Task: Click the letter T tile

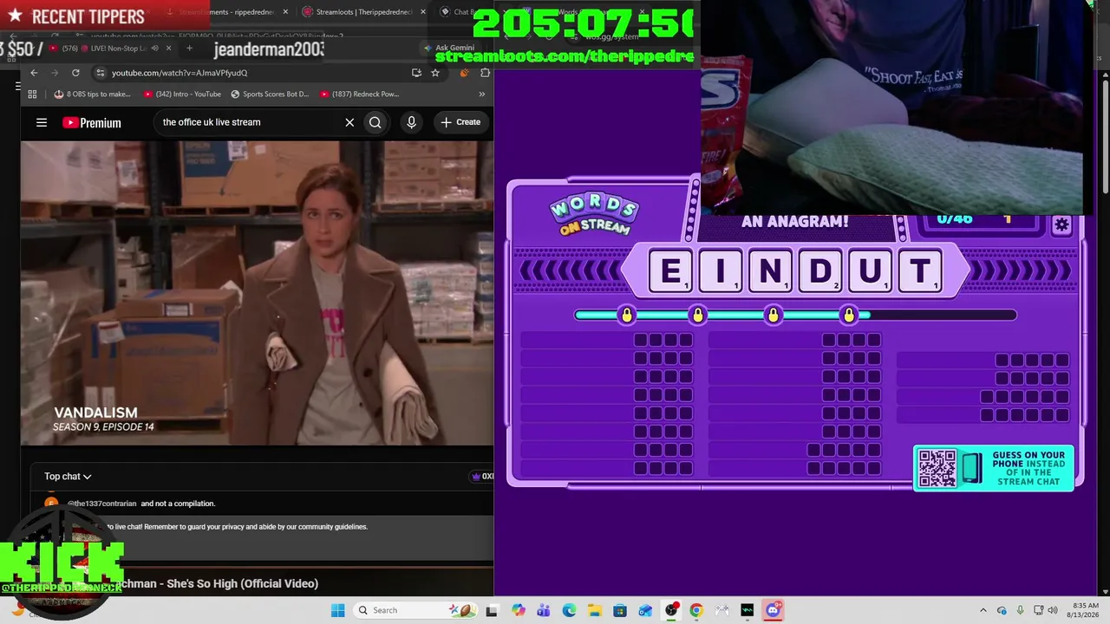Action: 920,271
